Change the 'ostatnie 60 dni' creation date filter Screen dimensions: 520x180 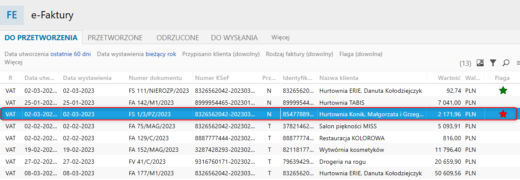click(x=71, y=54)
